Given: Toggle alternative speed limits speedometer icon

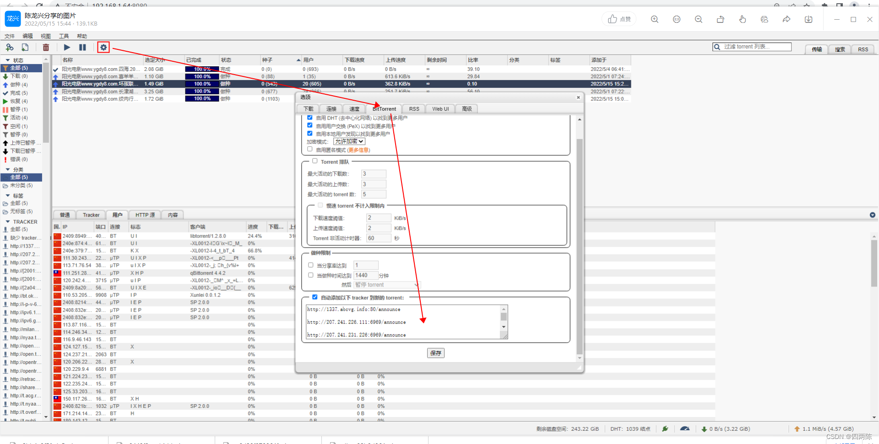Looking at the screenshot, I should 685,429.
